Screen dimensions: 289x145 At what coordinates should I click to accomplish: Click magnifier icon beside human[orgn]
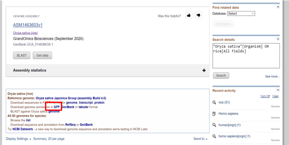214,125
